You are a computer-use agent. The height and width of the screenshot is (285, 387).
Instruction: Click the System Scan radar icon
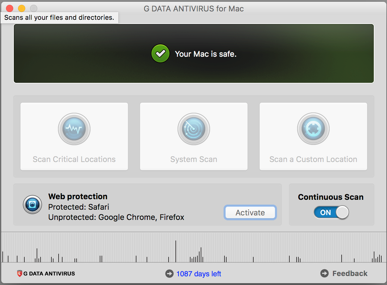194,129
